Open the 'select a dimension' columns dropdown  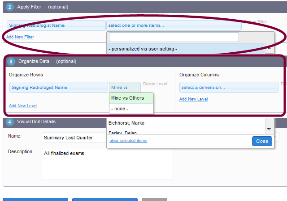229,88
